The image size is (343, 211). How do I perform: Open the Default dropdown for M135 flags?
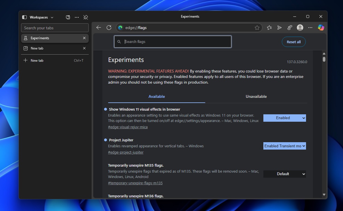click(x=284, y=174)
